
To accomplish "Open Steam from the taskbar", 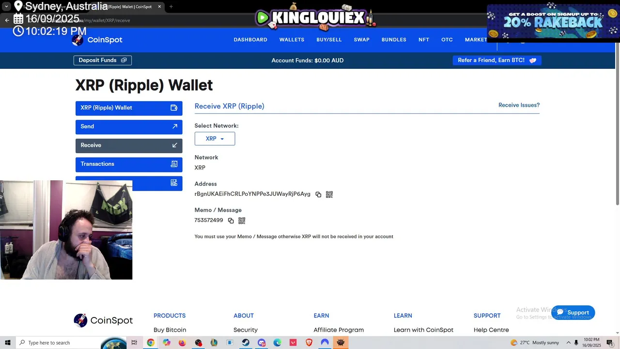I will pyautogui.click(x=246, y=343).
